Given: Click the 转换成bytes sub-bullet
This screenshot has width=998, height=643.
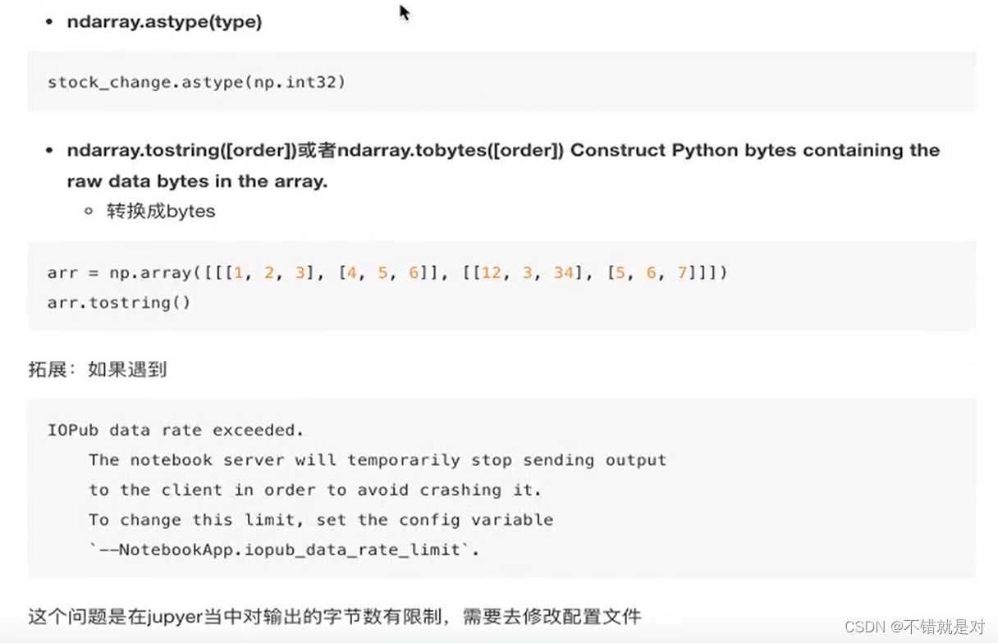Looking at the screenshot, I should coord(162,211).
